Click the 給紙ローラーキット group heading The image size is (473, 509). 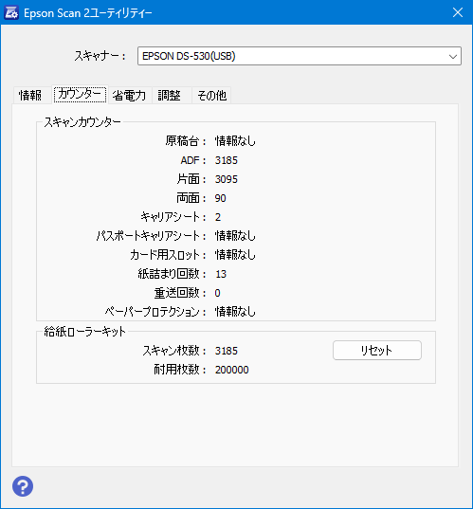click(84, 332)
